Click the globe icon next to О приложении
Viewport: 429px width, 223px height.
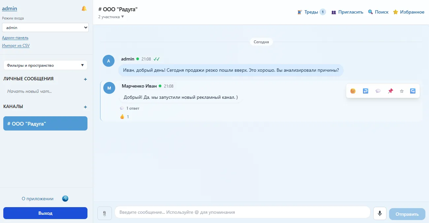pyautogui.click(x=65, y=199)
